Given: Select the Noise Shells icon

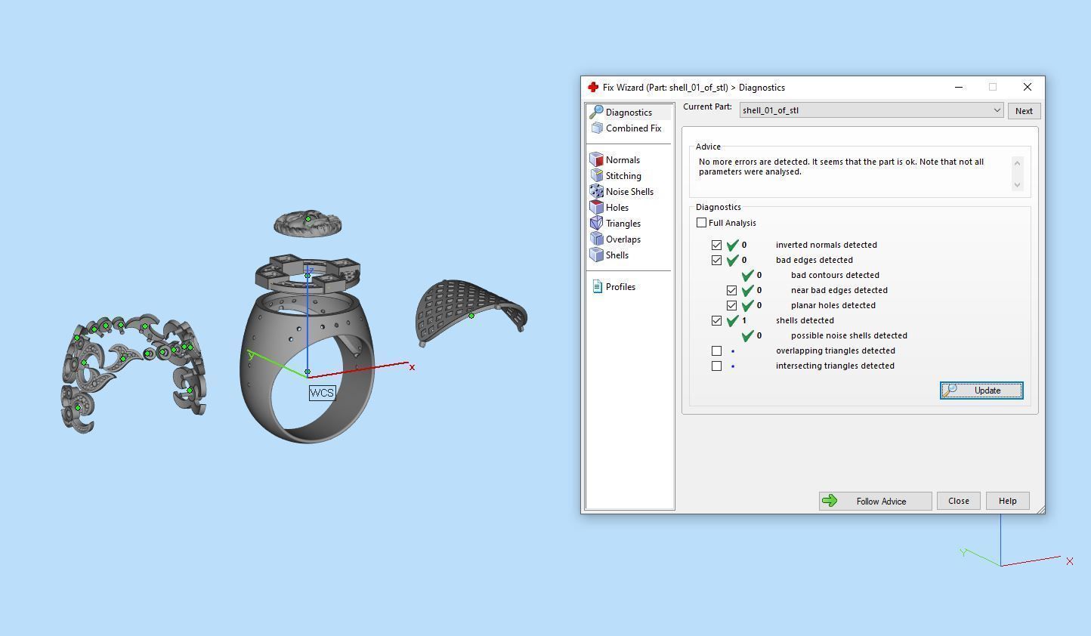Looking at the screenshot, I should [x=597, y=192].
